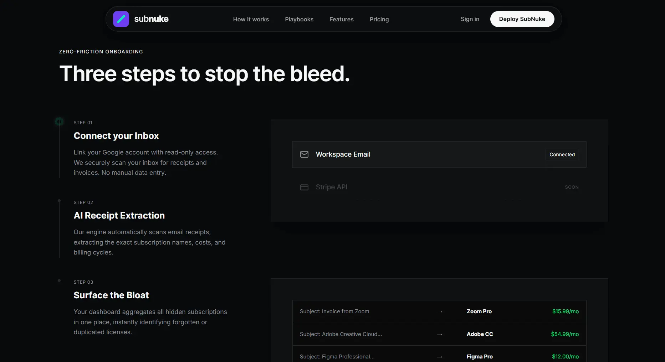Viewport: 665px width, 362px height.
Task: Click the Deploy SubNuke button
Action: [x=522, y=19]
